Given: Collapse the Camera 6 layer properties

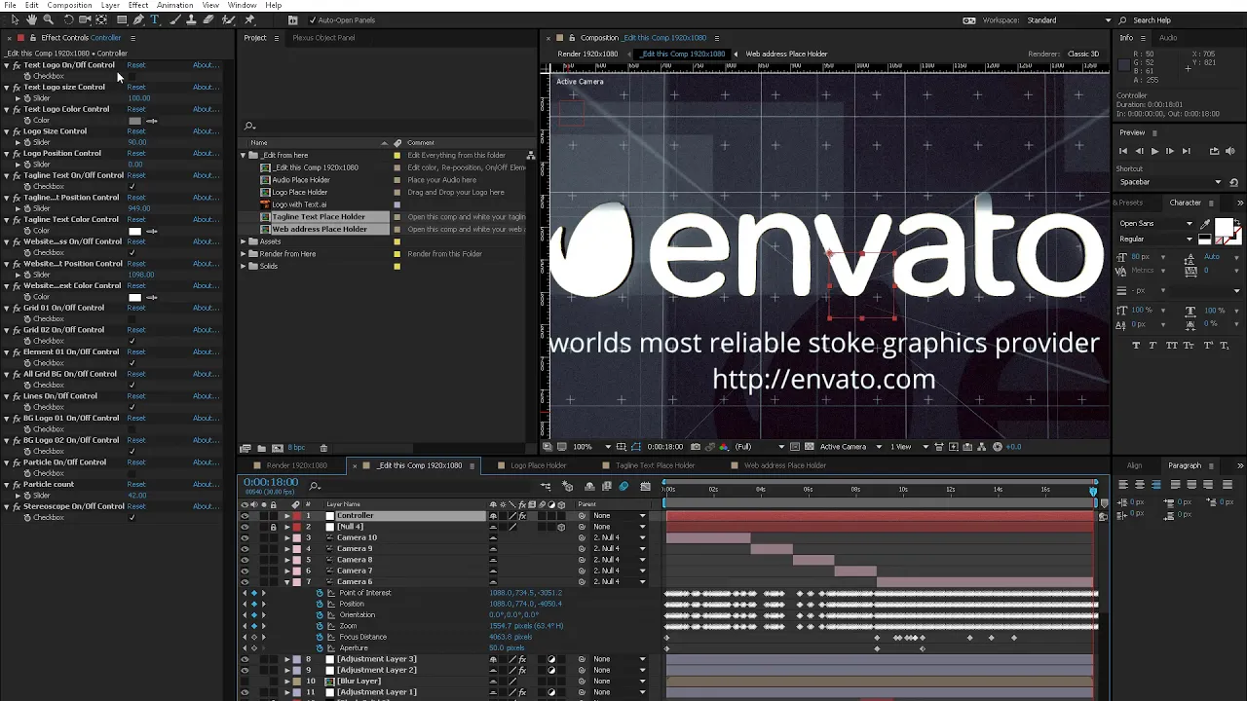Looking at the screenshot, I should click(x=287, y=582).
